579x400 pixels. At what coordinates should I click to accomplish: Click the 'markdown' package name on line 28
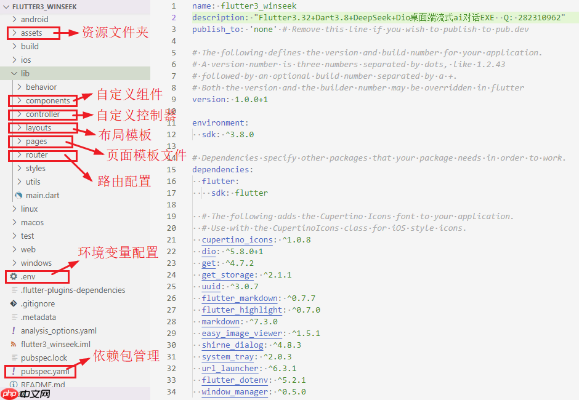click(x=221, y=322)
